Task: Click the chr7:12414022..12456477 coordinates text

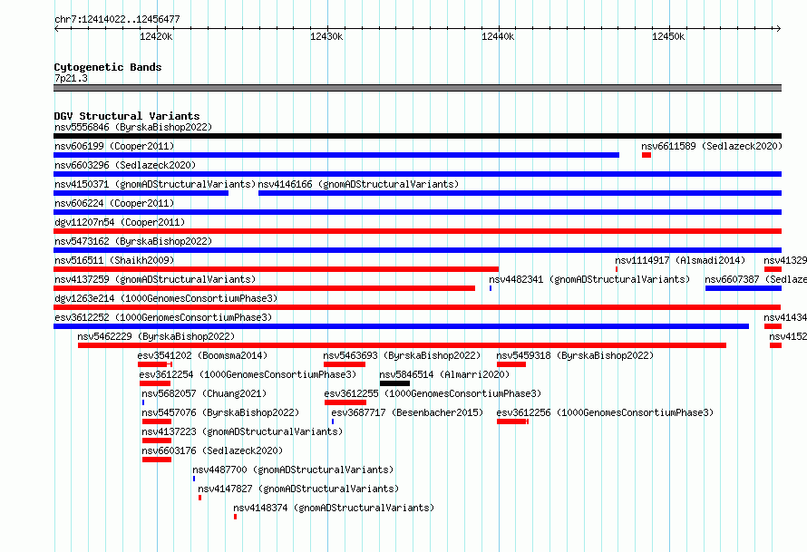Action: coord(117,20)
